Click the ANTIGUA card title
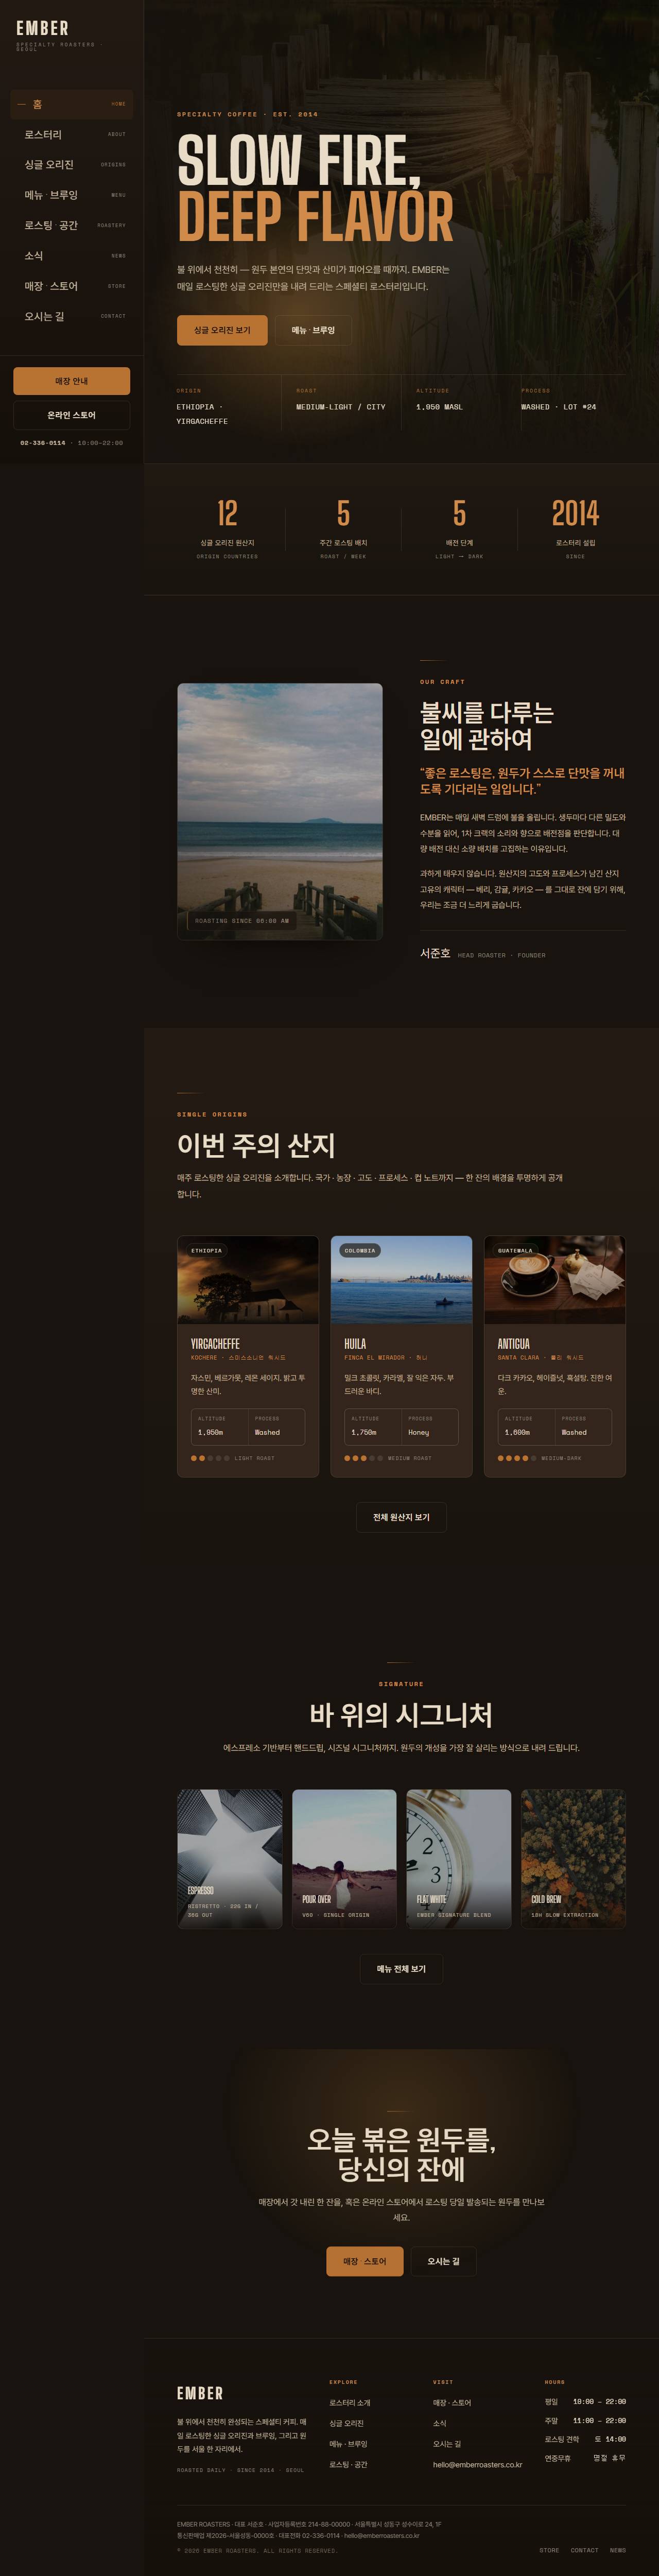659x2576 pixels. [514, 1343]
